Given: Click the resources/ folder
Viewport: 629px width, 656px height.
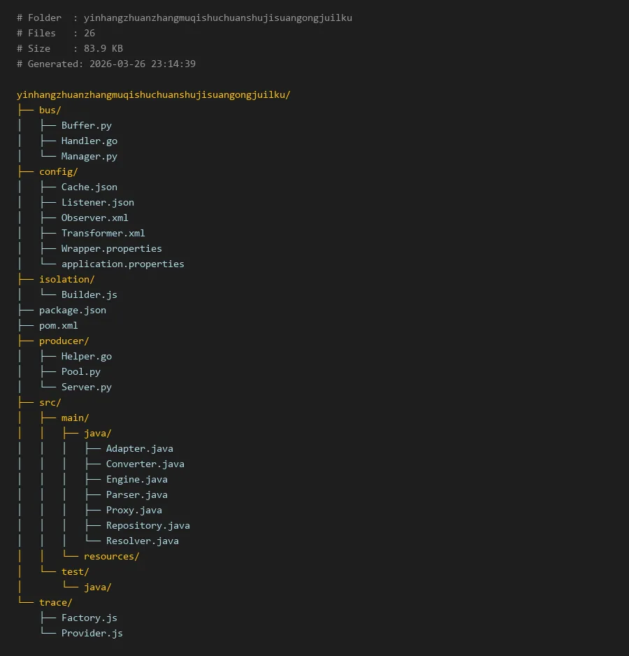Looking at the screenshot, I should (111, 556).
